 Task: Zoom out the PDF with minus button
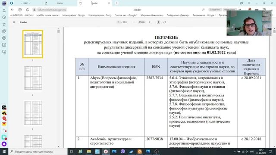(x=134, y=22)
